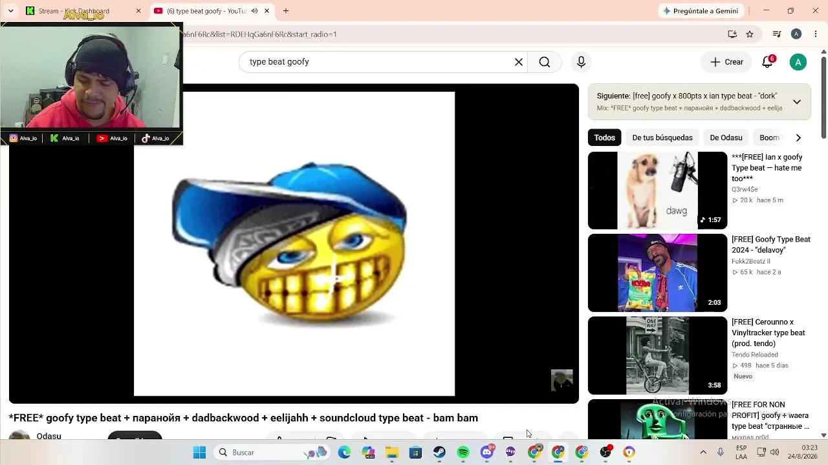
Task: Open YouTube notifications bell
Action: (767, 62)
